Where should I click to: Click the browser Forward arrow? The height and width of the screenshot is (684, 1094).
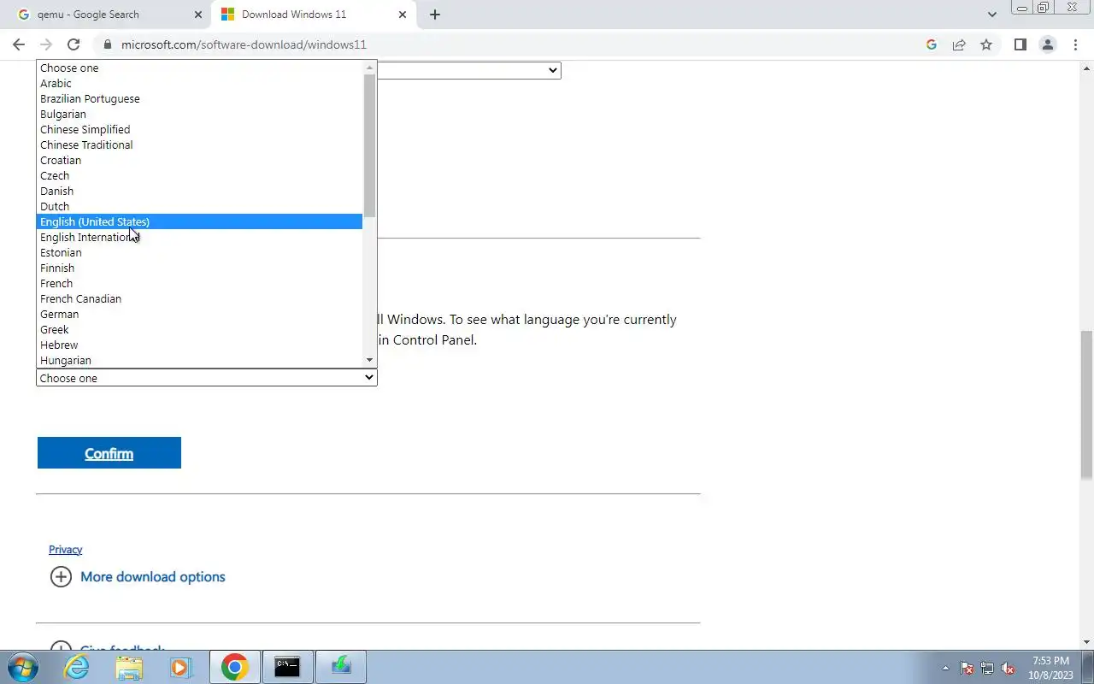point(46,44)
